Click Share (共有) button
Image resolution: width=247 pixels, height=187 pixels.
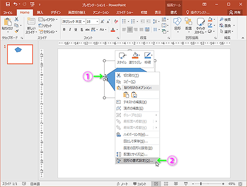tap(235, 12)
